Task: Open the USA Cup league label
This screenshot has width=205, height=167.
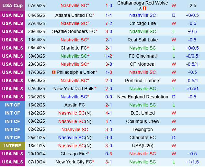Action: [13, 6]
